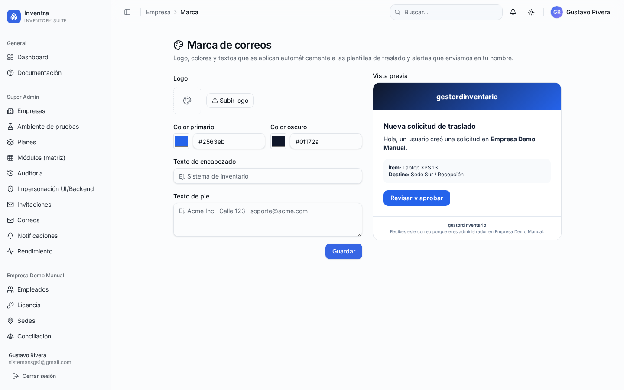Click the #2563eb hex field
This screenshot has height=390, width=624.
pyautogui.click(x=229, y=141)
